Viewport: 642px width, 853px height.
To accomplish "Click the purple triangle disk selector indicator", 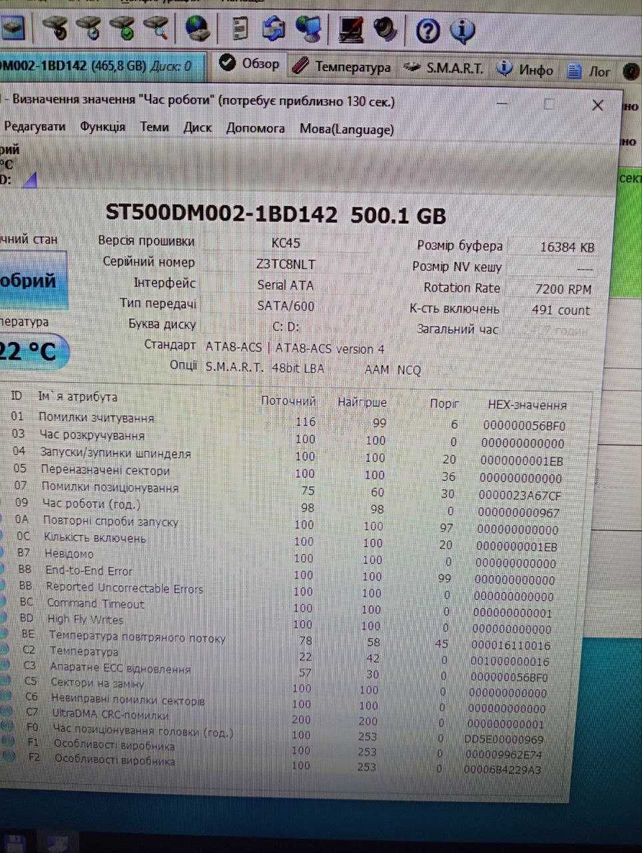I will pos(29,180).
